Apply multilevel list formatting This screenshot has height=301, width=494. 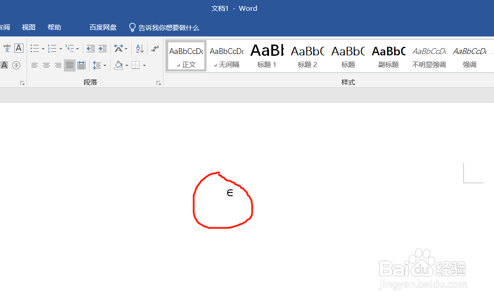pos(70,49)
